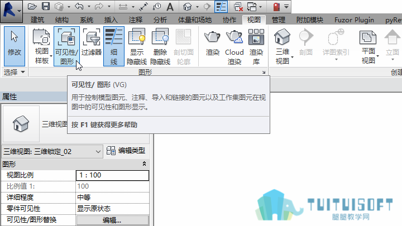Select the Modify arrow tool

tap(15, 46)
